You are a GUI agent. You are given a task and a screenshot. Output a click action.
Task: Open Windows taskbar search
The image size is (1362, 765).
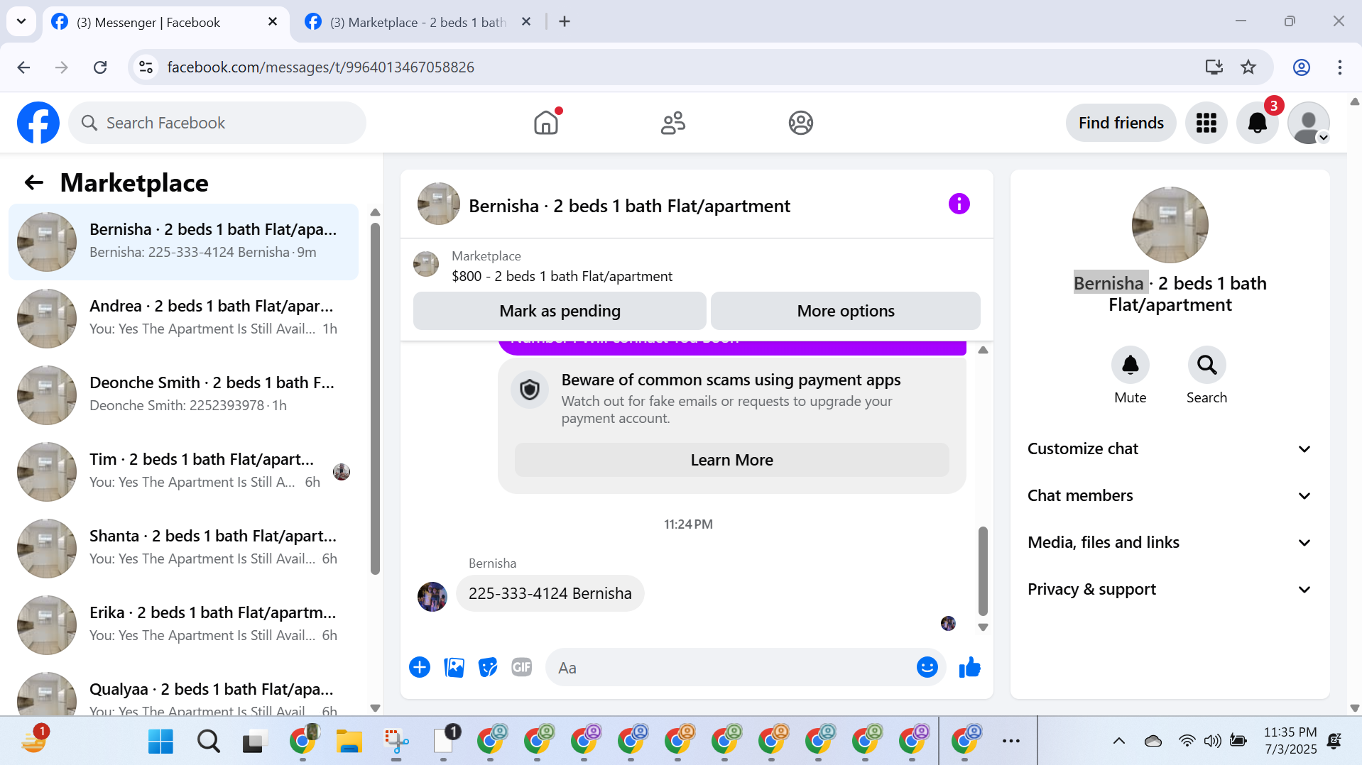(208, 741)
